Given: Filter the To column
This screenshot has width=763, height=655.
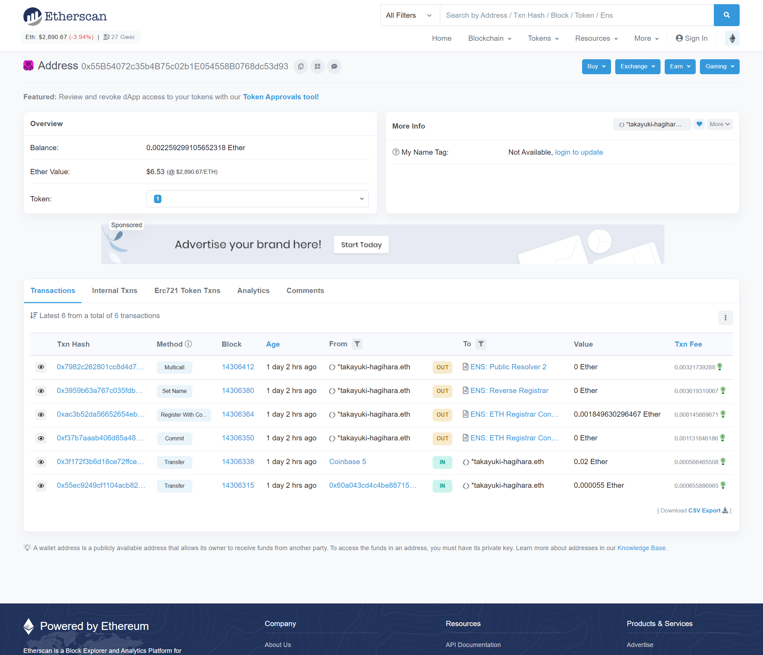Looking at the screenshot, I should [x=481, y=344].
